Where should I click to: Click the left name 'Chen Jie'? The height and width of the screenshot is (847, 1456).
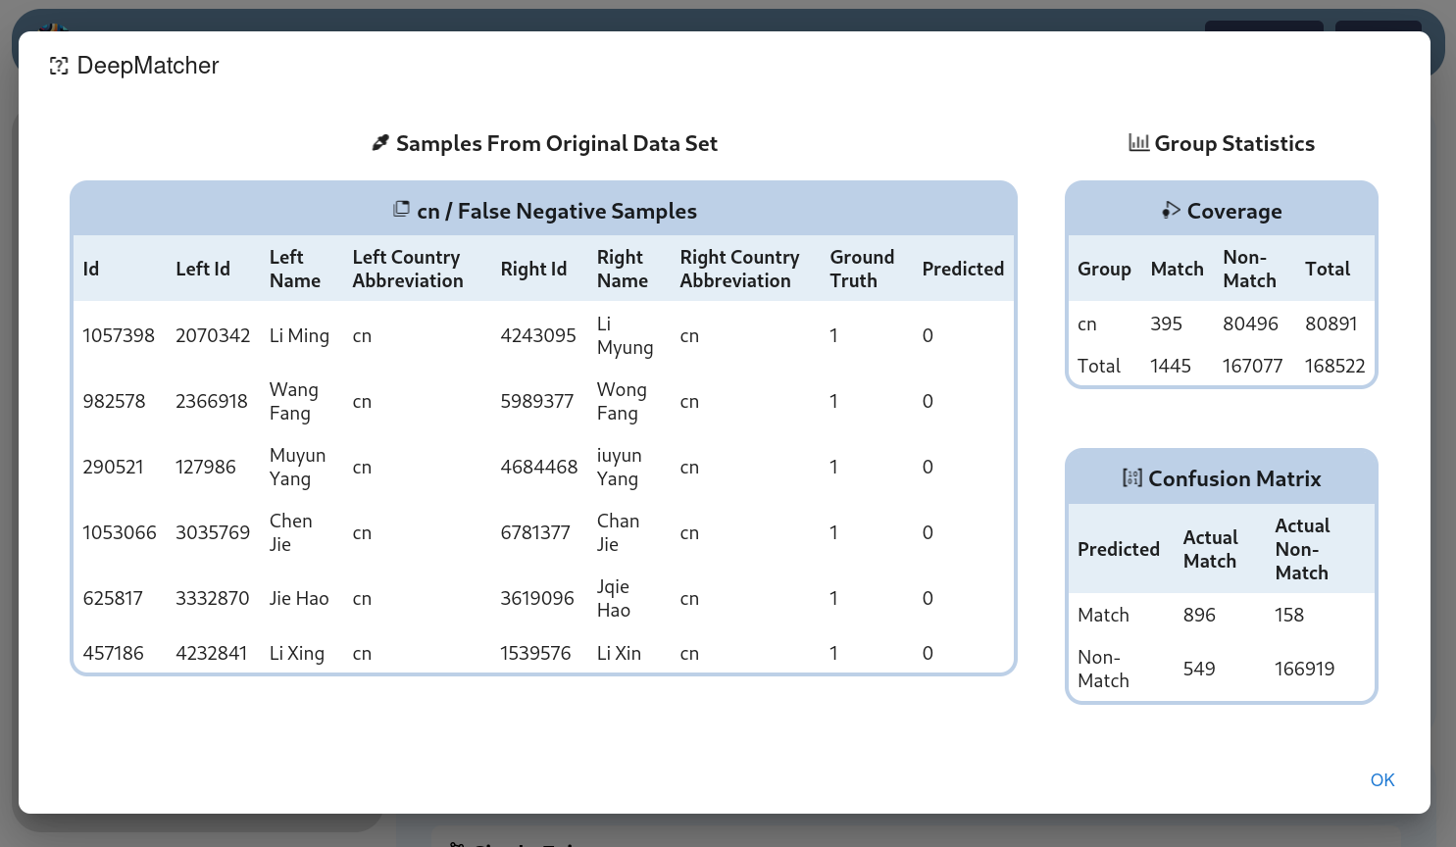pyautogui.click(x=291, y=532)
